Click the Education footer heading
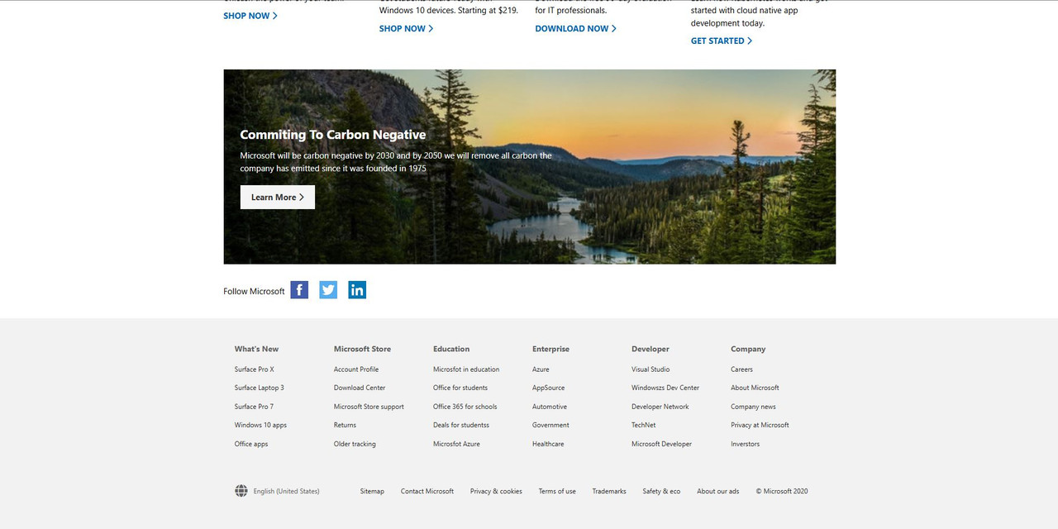 [451, 349]
